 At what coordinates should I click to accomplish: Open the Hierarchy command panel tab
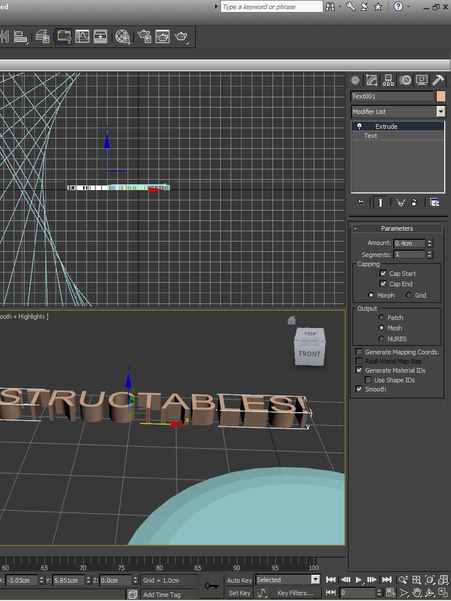tap(388, 80)
